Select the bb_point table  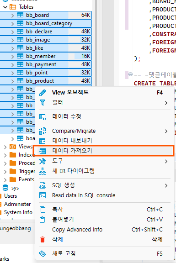click(x=46, y=73)
